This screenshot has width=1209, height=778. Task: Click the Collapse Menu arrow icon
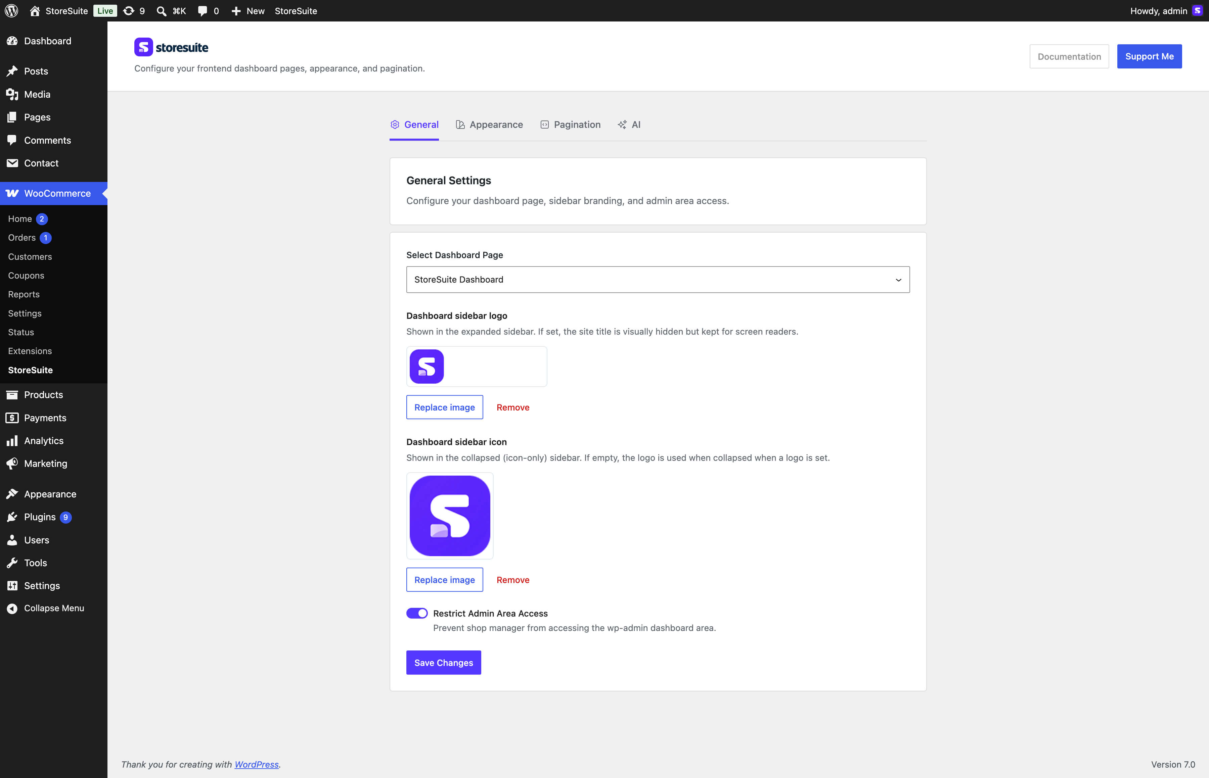click(x=12, y=608)
